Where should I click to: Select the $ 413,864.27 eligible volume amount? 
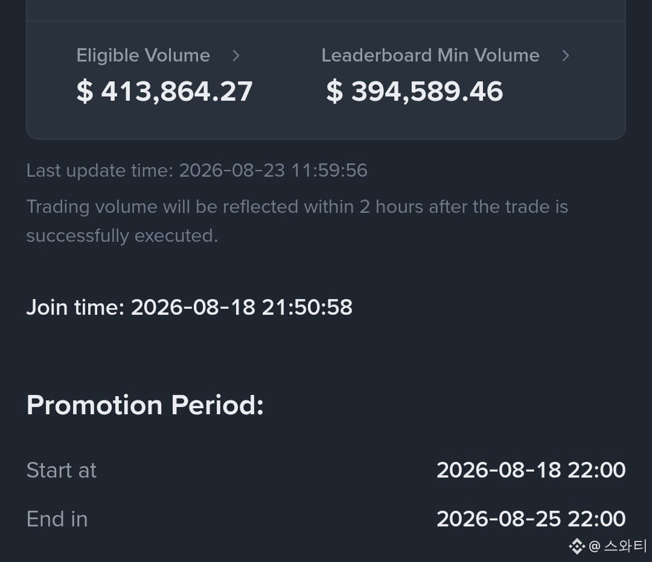(x=165, y=92)
